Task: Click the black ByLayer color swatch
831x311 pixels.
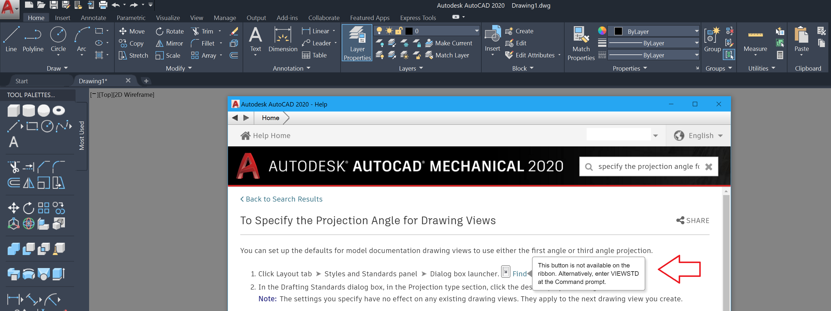Action: (x=618, y=31)
